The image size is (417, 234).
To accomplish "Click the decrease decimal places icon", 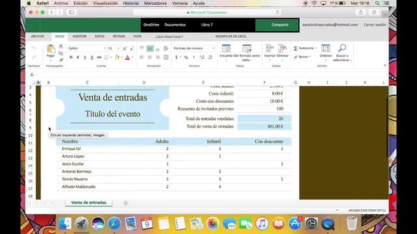I will [210, 57].
